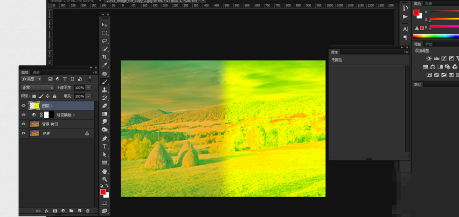This screenshot has height=217, width=459.
Task: Click the Zoom magnifier tool
Action: tap(104, 179)
